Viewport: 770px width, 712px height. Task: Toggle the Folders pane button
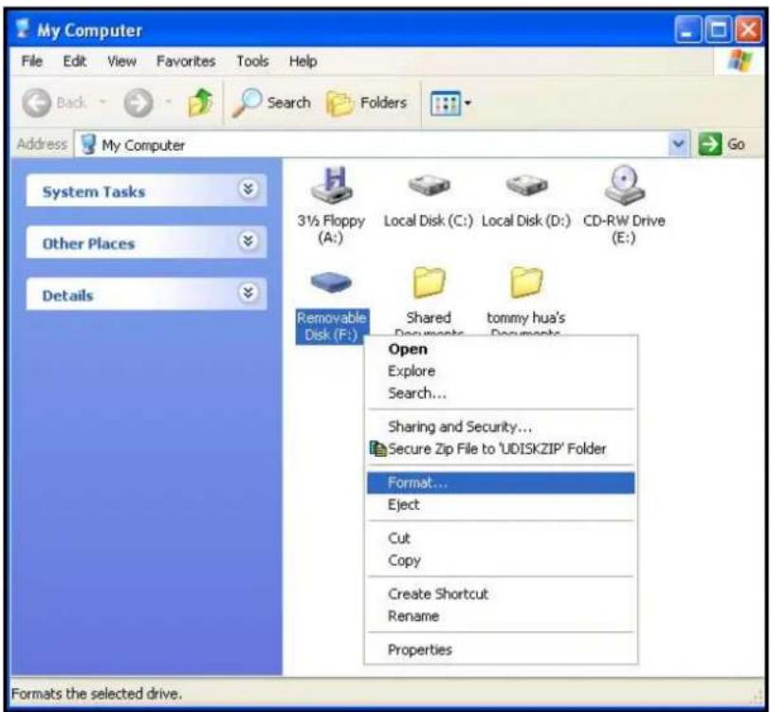(x=366, y=102)
